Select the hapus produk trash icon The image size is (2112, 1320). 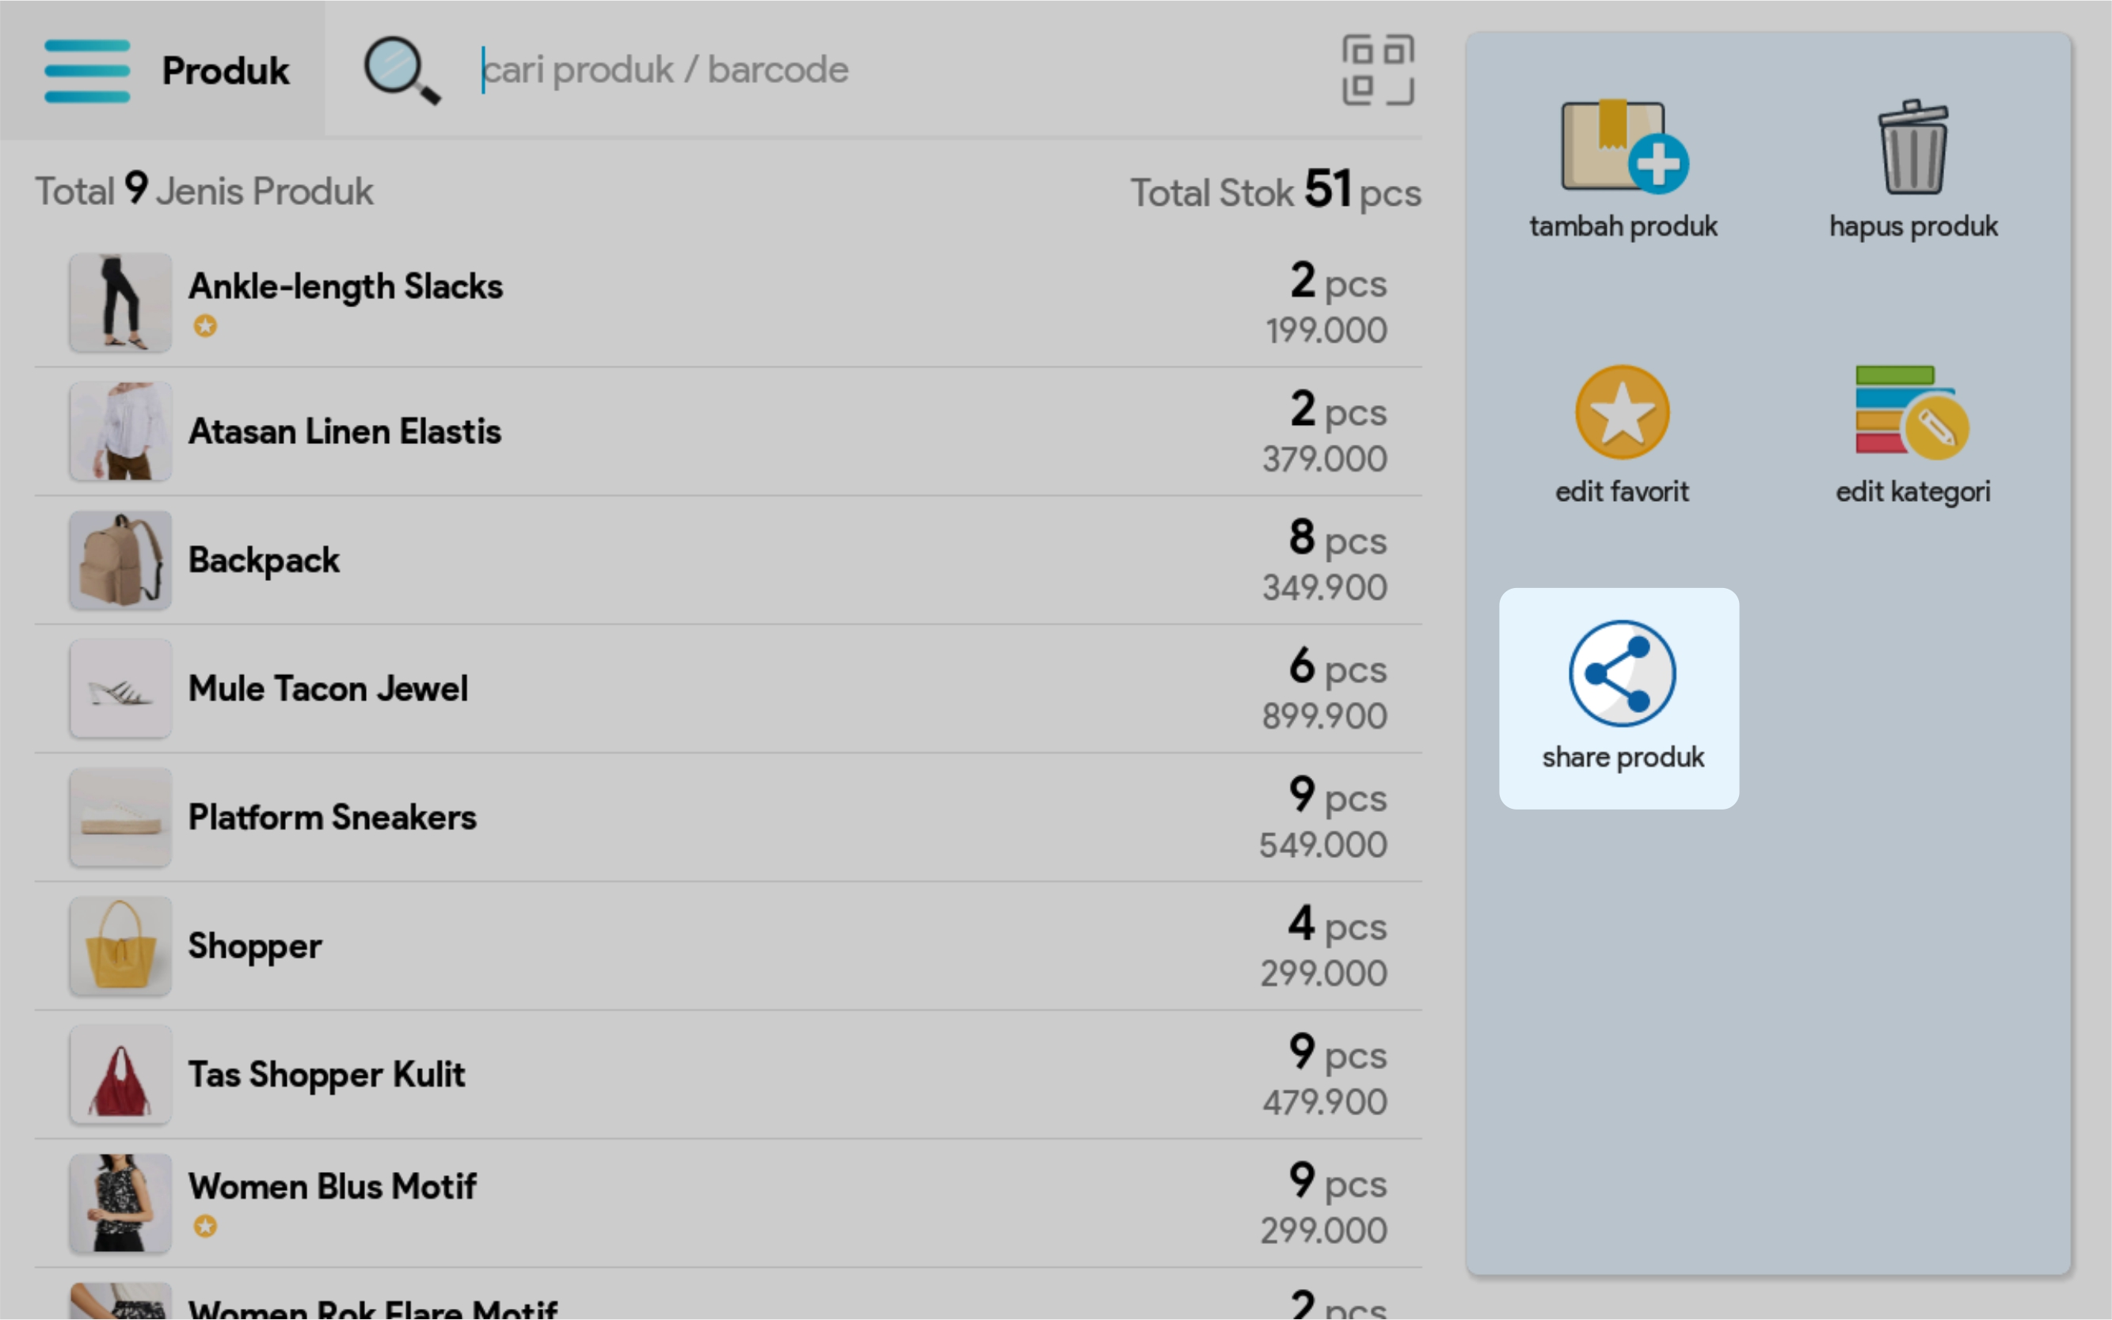(x=1912, y=147)
